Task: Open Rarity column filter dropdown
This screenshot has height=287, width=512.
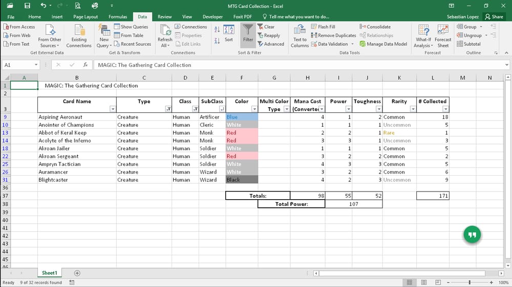Action: click(x=413, y=109)
